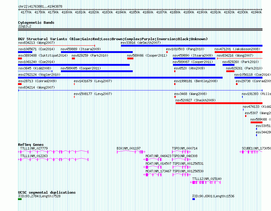Click the Cytogenetic Bands track title
This screenshot has height=211, width=271.
tap(36, 23)
